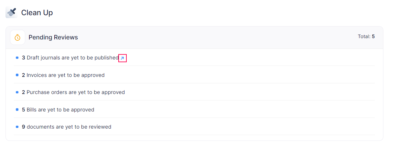Click the invoices count 2

[23, 75]
